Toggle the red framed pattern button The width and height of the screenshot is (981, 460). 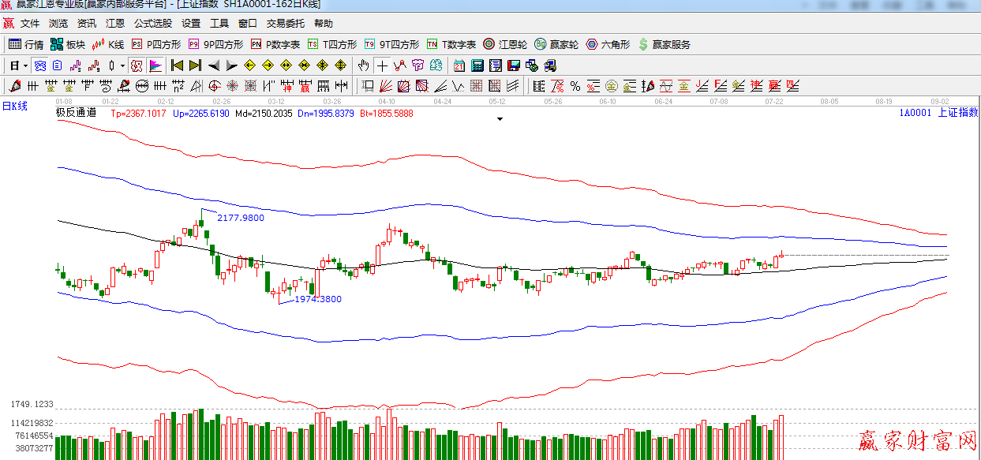tap(136, 65)
